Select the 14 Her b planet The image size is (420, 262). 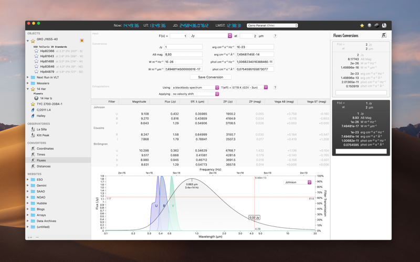(46, 98)
